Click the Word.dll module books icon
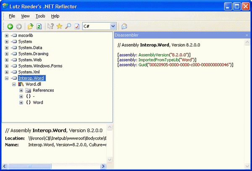This screenshot has width=252, height=171. coord(21,84)
